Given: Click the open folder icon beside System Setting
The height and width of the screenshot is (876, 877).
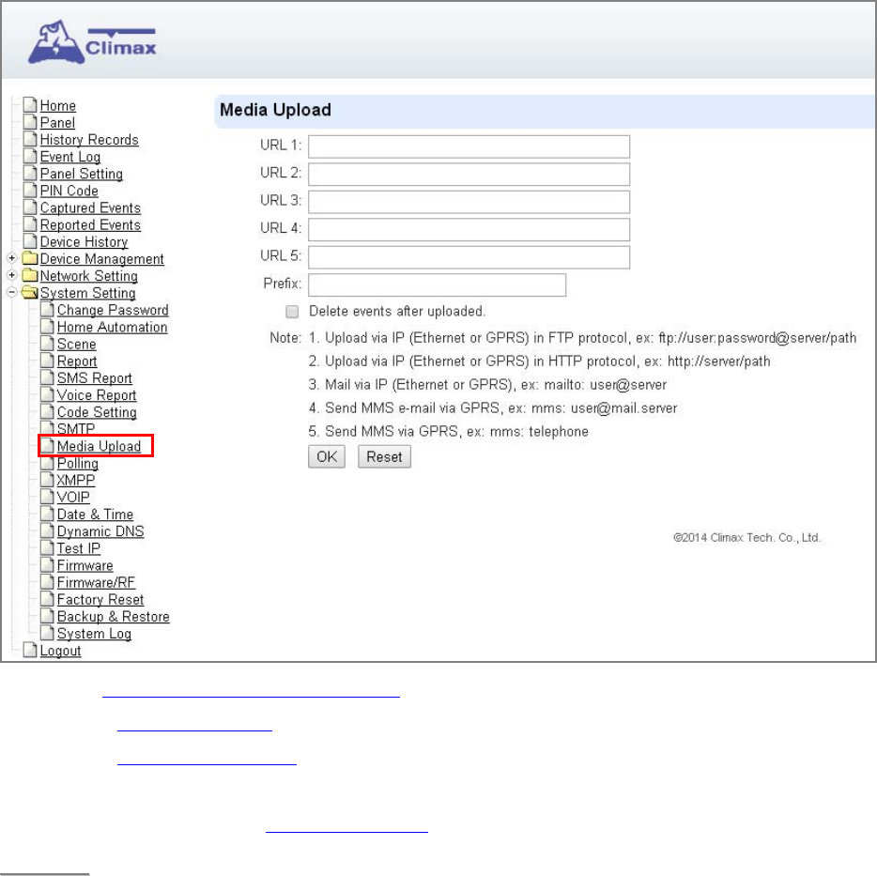Looking at the screenshot, I should 30,293.
